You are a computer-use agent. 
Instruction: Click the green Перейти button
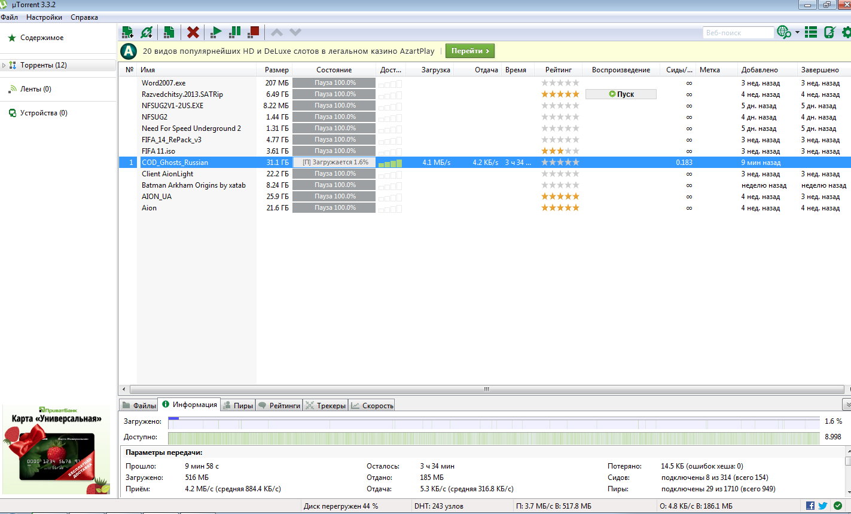(x=470, y=51)
